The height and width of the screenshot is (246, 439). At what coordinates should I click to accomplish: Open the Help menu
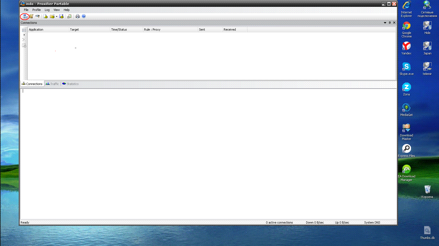click(x=67, y=10)
